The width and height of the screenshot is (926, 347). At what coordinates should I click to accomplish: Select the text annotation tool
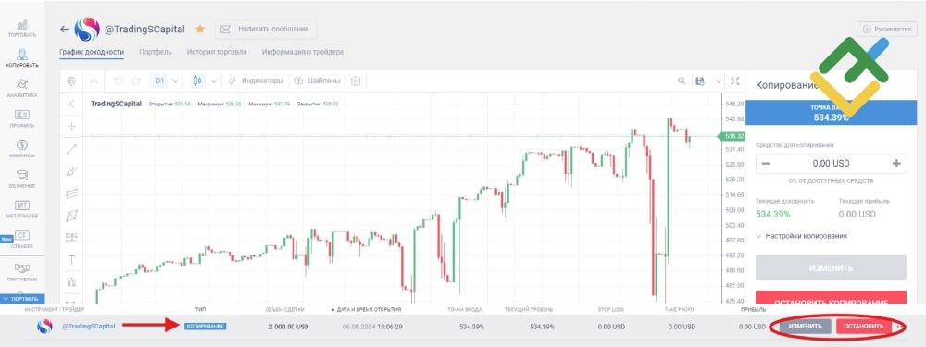pos(71,260)
